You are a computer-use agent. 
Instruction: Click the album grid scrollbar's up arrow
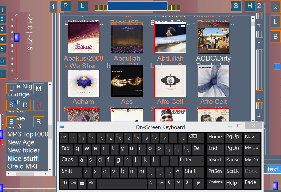point(253,18)
